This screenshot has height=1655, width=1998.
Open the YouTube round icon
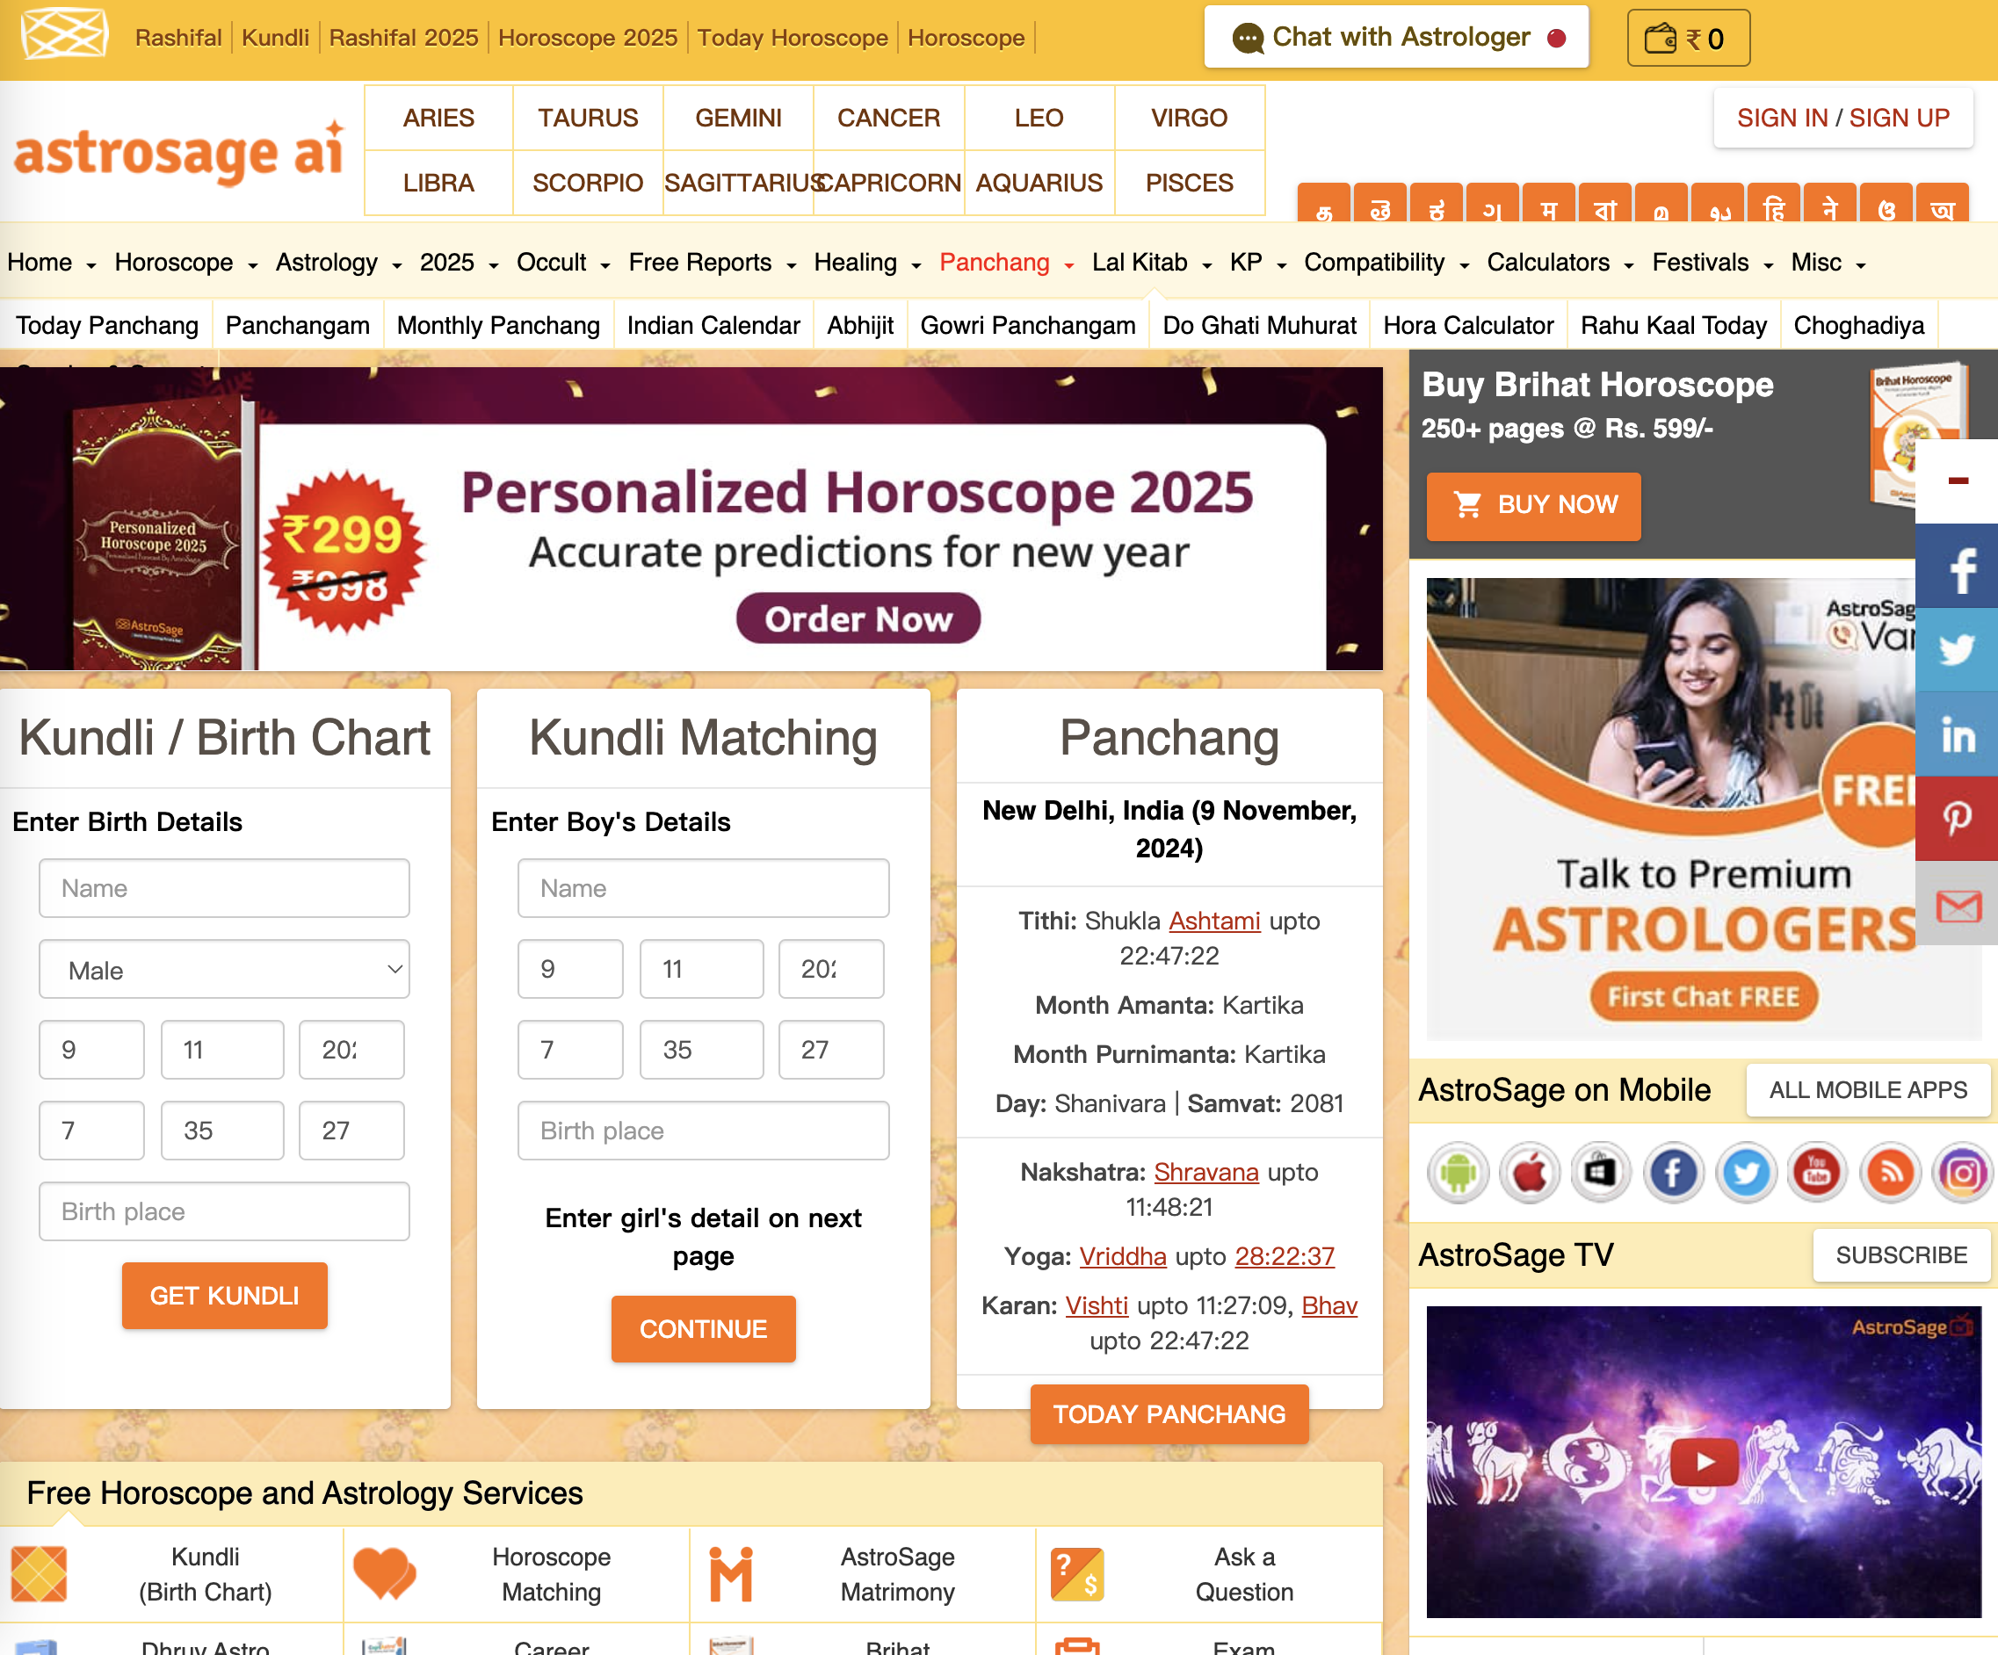(1817, 1173)
